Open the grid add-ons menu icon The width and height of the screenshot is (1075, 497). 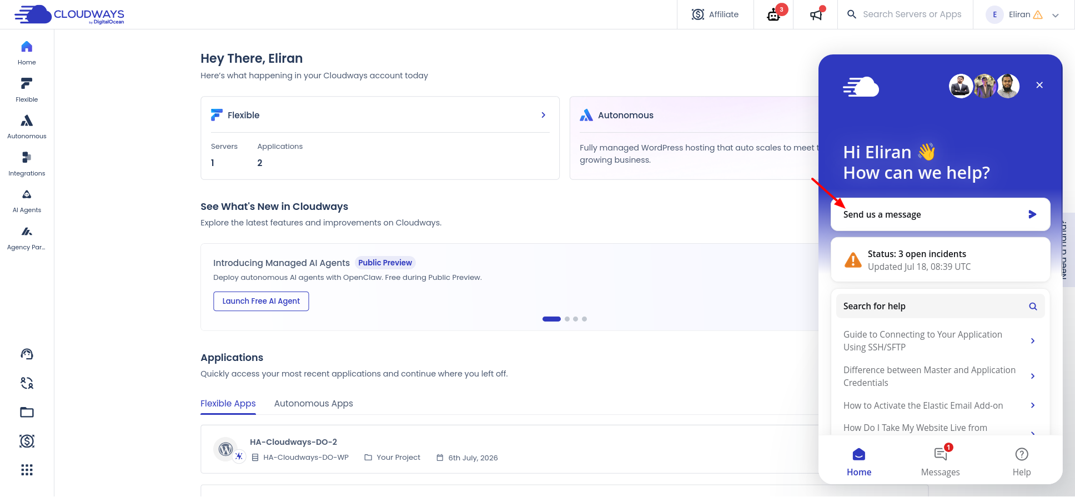(x=27, y=470)
